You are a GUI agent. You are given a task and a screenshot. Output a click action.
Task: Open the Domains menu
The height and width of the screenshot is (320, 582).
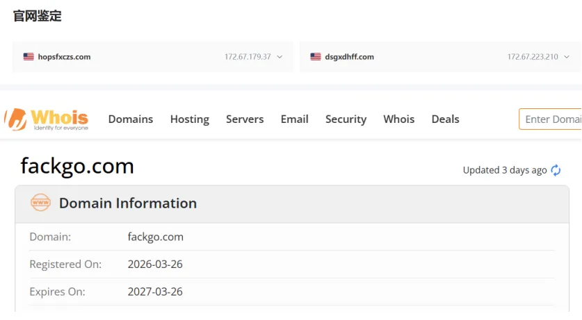pyautogui.click(x=131, y=119)
